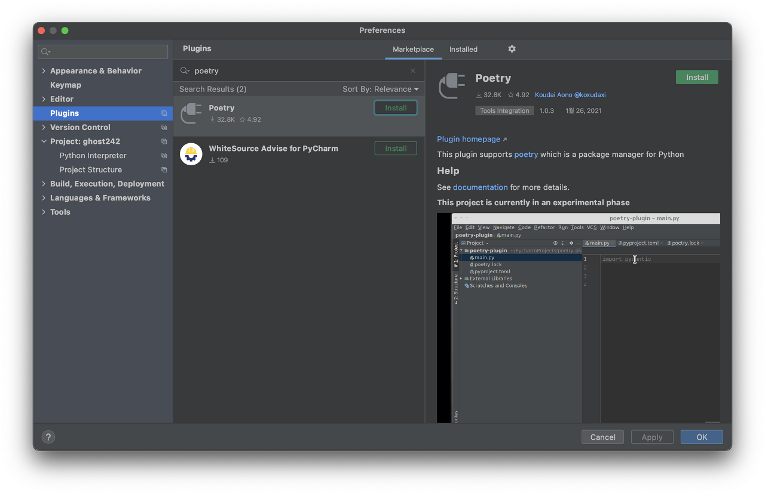
Task: Select Plugins in the settings tree
Action: pos(103,113)
